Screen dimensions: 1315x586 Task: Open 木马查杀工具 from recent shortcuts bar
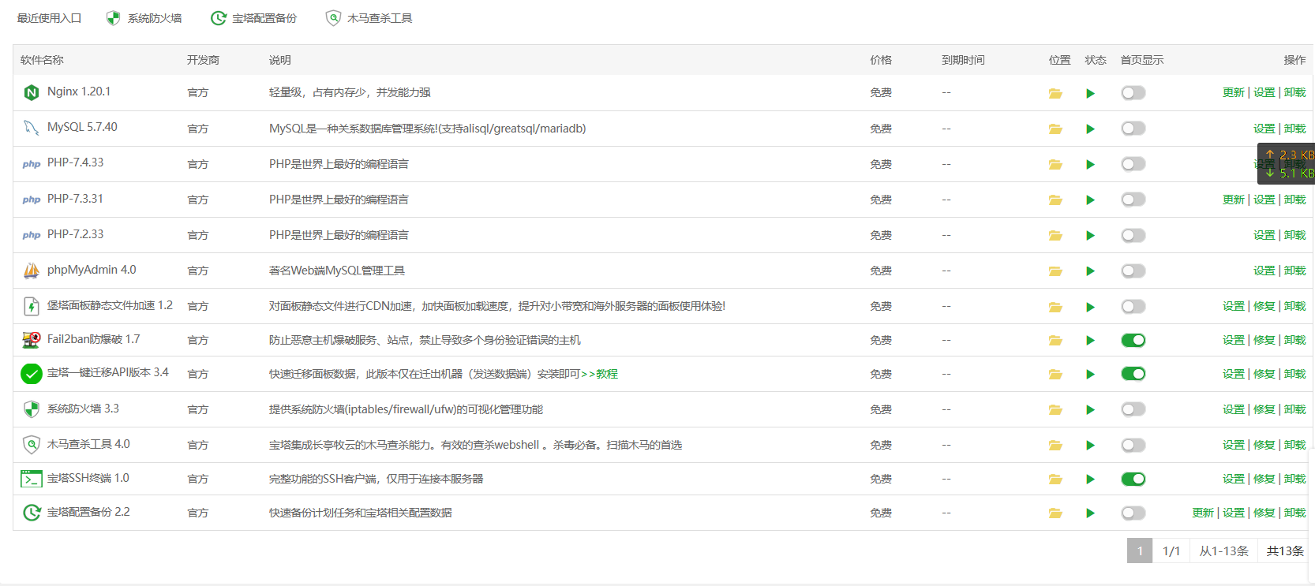369,18
